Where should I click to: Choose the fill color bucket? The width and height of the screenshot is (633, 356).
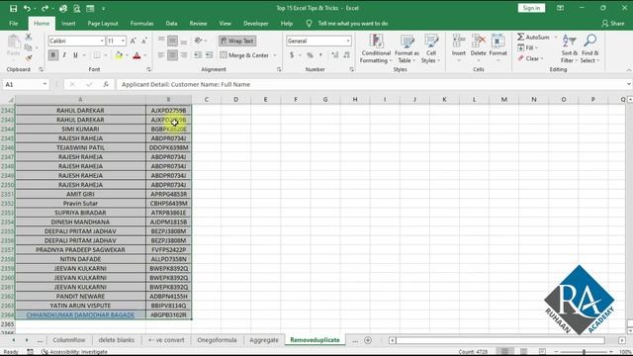click(x=119, y=55)
